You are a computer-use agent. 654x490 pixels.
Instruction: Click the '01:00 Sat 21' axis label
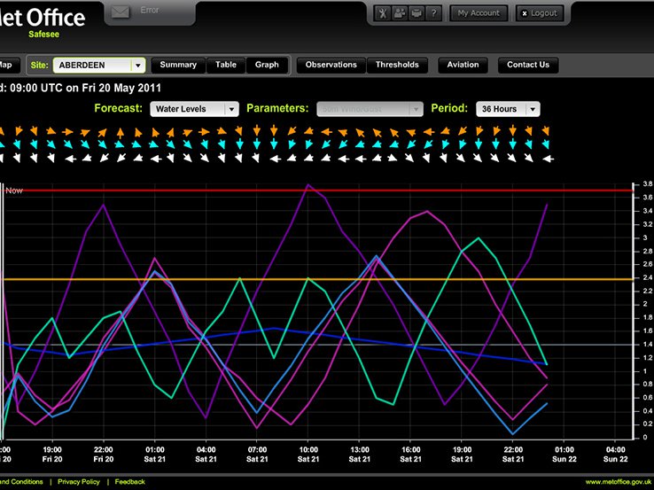[155, 455]
